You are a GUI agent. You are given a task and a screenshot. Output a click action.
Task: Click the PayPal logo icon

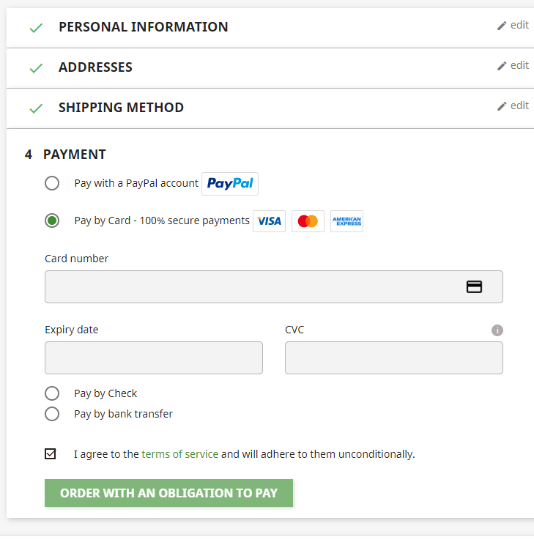(x=230, y=184)
